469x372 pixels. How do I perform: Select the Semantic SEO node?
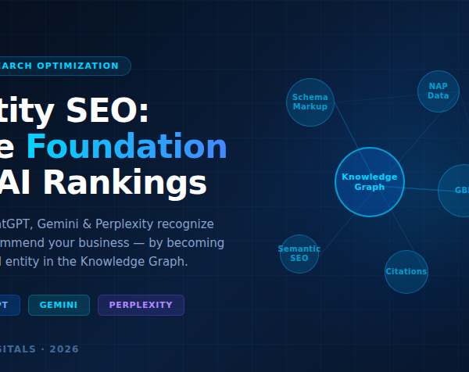[299, 253]
